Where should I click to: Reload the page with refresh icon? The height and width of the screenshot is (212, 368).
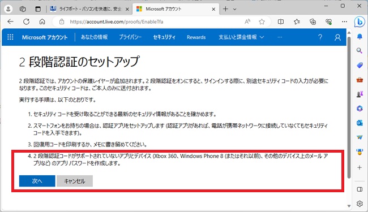26,22
